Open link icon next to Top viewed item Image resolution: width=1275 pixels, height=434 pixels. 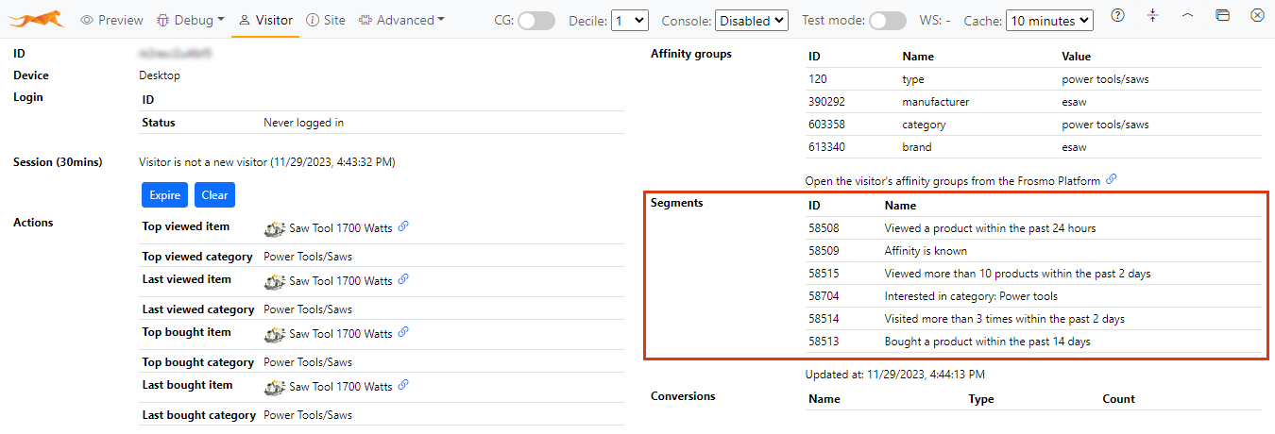pyautogui.click(x=403, y=226)
